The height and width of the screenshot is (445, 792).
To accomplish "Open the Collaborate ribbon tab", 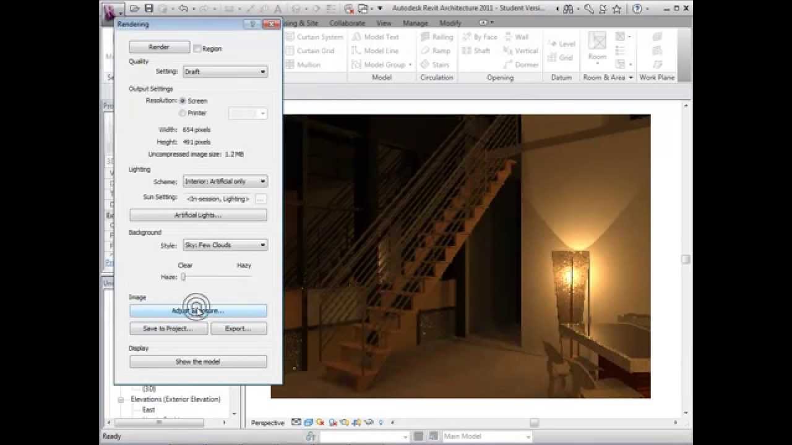I will (347, 23).
